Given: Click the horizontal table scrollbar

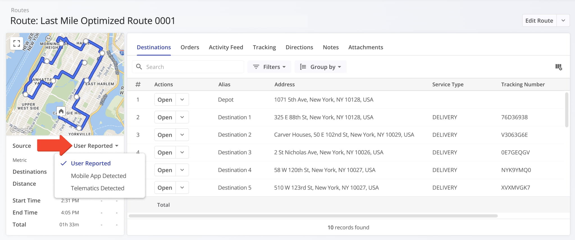Looking at the screenshot, I should (313, 216).
